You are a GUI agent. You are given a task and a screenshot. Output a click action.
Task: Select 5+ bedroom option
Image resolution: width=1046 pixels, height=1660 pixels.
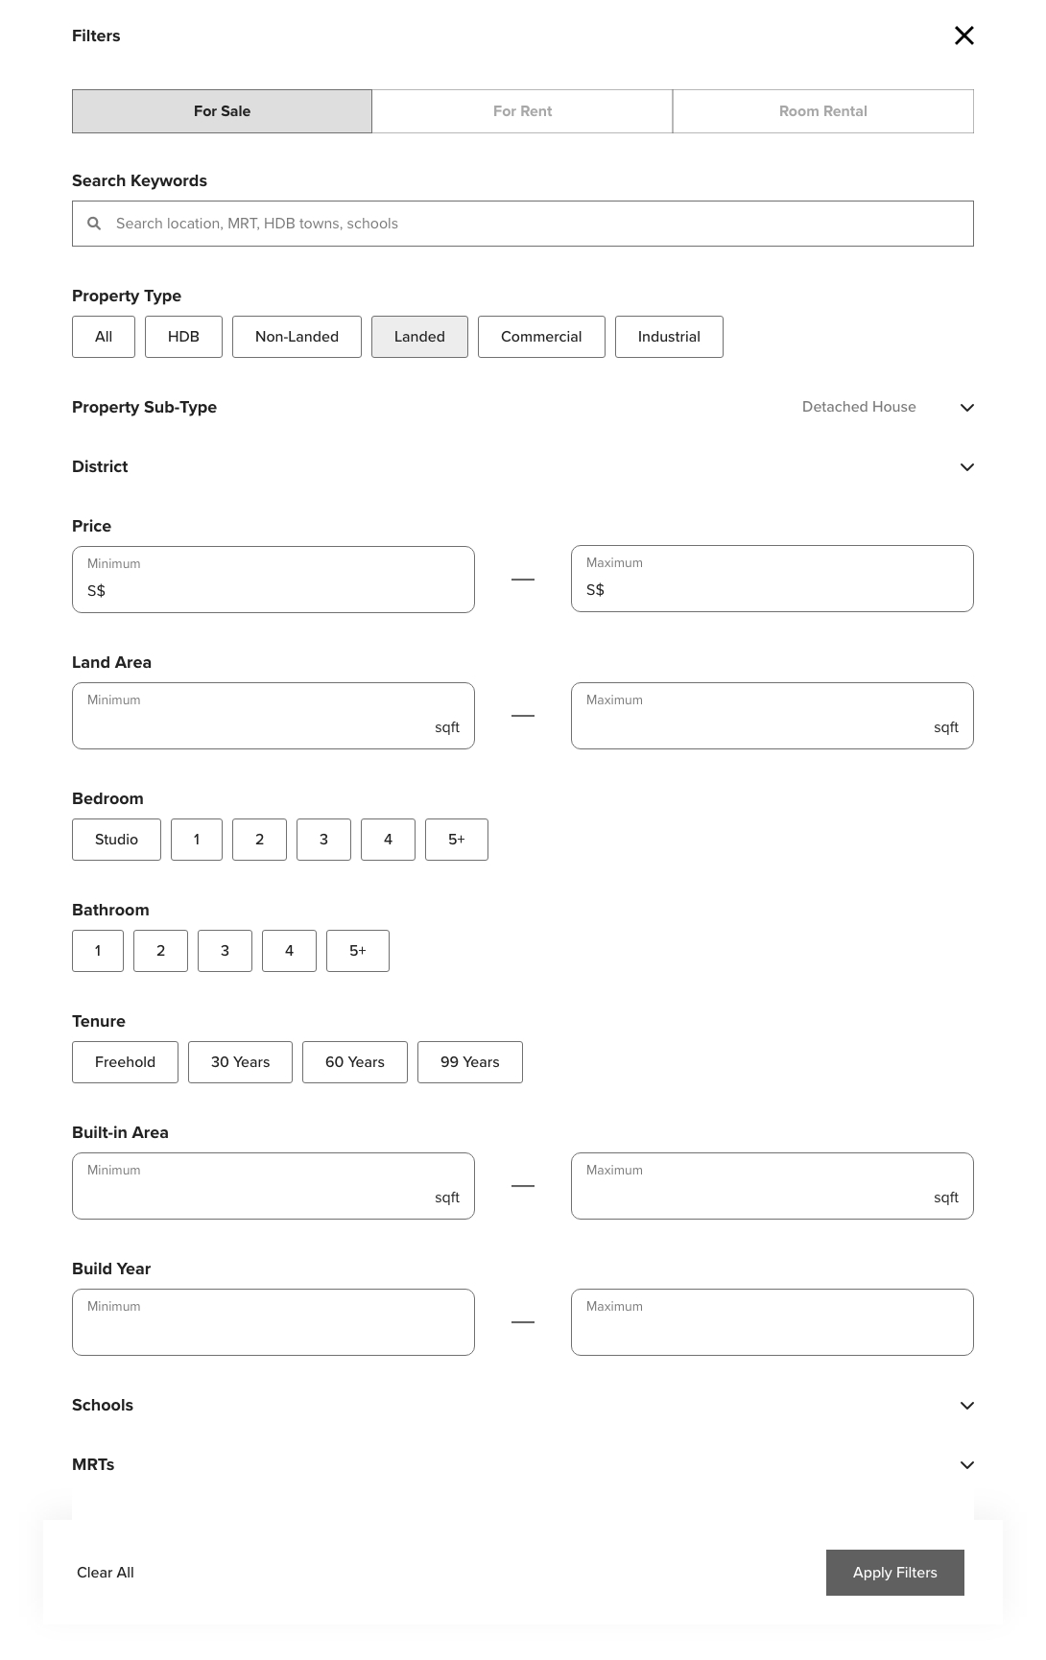[457, 840]
